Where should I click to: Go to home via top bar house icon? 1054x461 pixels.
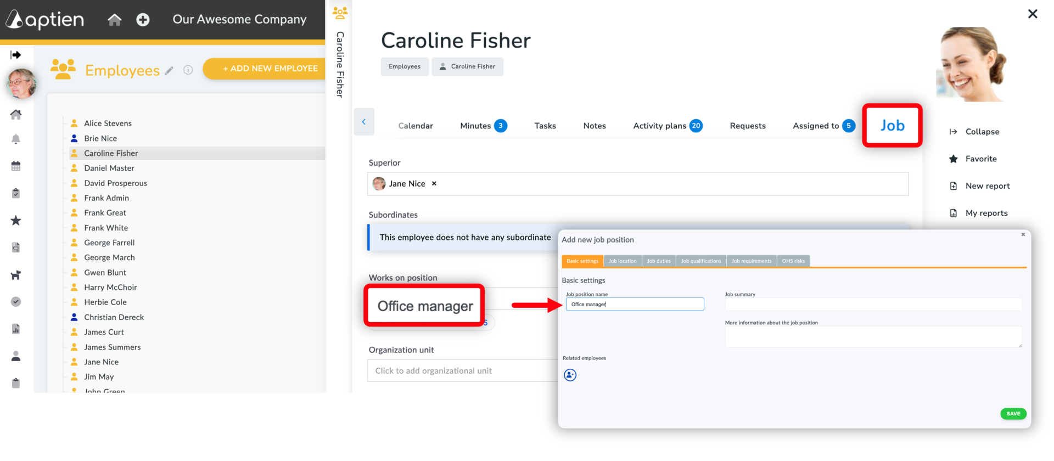pyautogui.click(x=114, y=20)
